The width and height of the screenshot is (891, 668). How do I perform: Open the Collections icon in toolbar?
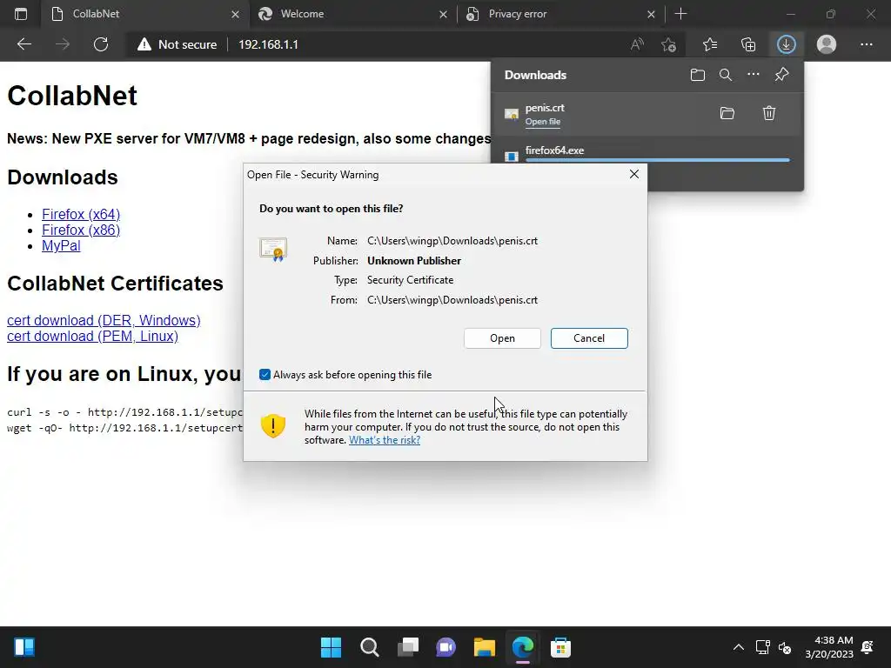click(748, 44)
